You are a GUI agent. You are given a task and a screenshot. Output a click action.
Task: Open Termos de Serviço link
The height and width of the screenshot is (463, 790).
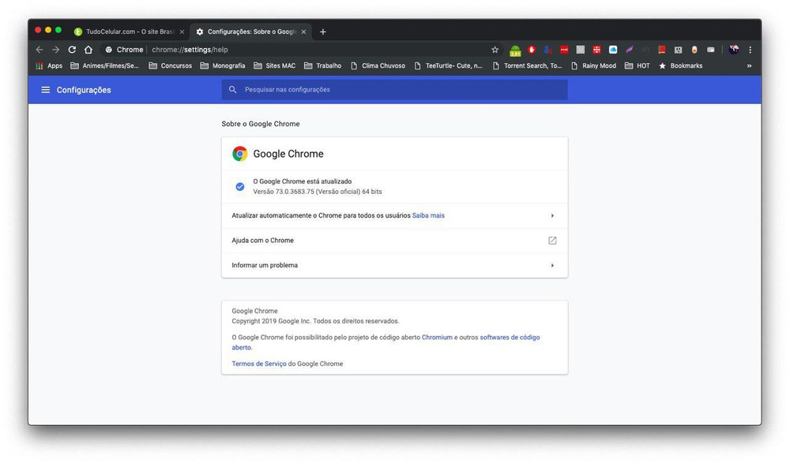259,364
